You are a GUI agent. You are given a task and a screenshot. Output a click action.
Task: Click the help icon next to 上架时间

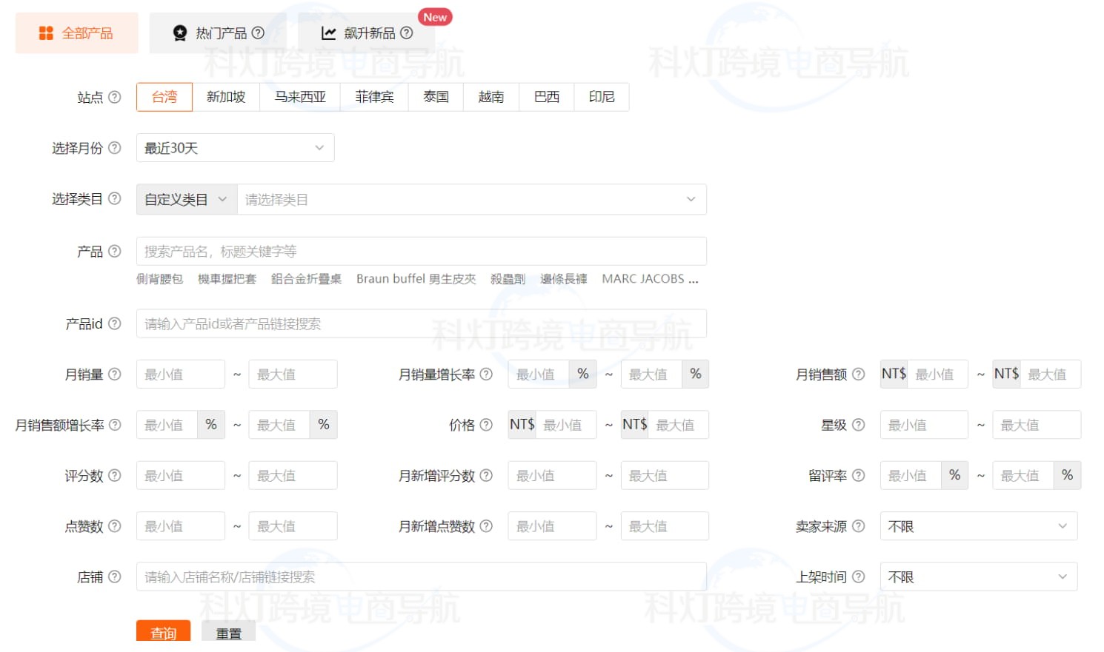tap(859, 577)
